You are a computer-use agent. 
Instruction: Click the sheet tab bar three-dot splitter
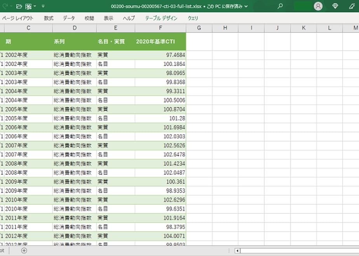tap(229, 251)
